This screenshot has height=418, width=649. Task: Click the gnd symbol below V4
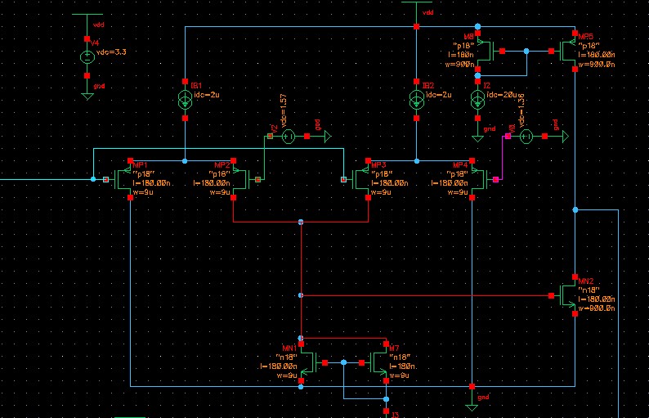pyautogui.click(x=87, y=92)
